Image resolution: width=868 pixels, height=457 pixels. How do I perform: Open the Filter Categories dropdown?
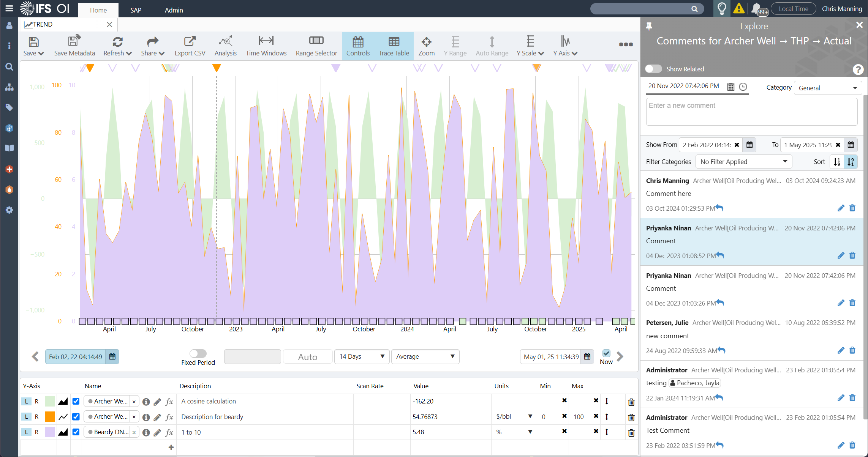click(743, 162)
